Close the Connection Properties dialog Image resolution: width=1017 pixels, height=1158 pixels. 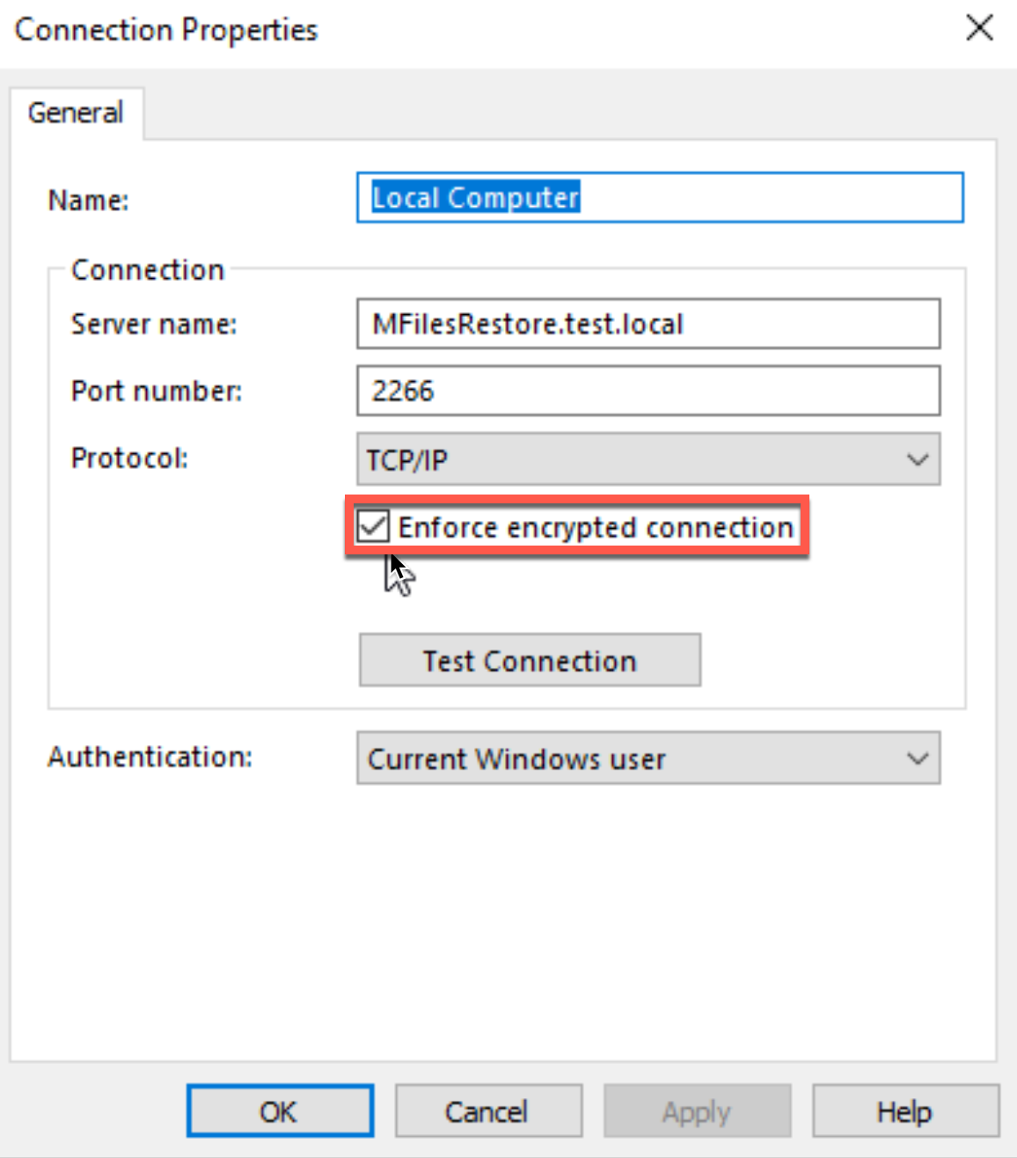(x=979, y=28)
